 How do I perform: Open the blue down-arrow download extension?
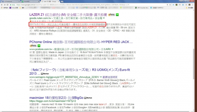183,5
